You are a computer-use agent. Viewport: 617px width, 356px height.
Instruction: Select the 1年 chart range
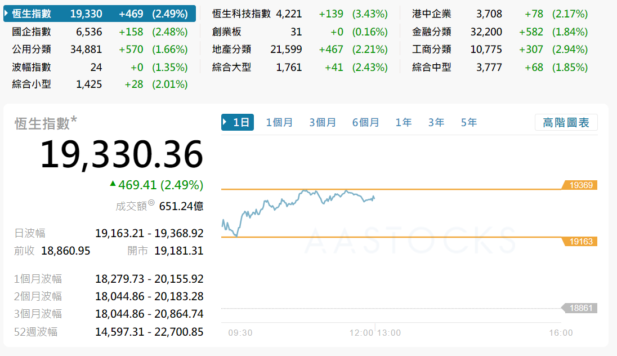[404, 122]
